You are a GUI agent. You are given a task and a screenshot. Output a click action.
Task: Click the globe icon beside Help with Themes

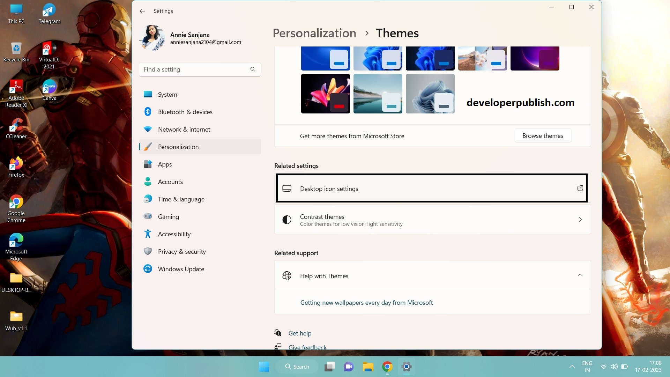(x=287, y=275)
